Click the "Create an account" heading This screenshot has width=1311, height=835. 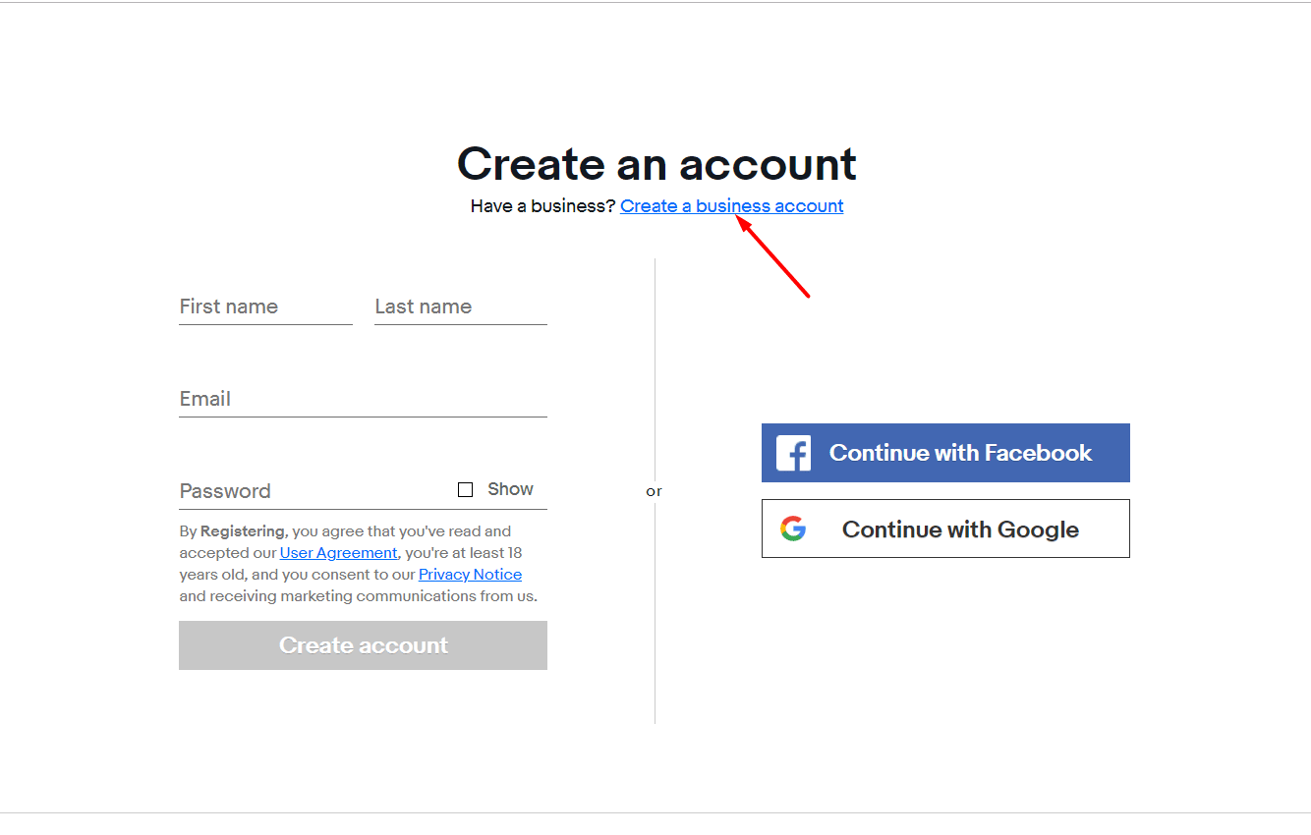coord(656,163)
